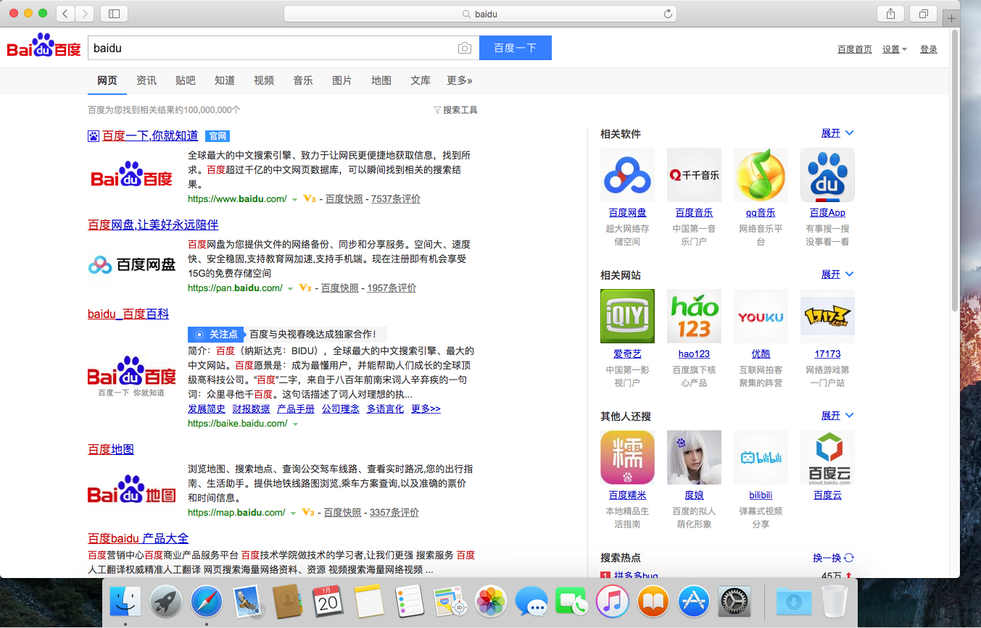
Task: Open dropdown arrow next to baike.baidu.com URL
Action: point(295,424)
